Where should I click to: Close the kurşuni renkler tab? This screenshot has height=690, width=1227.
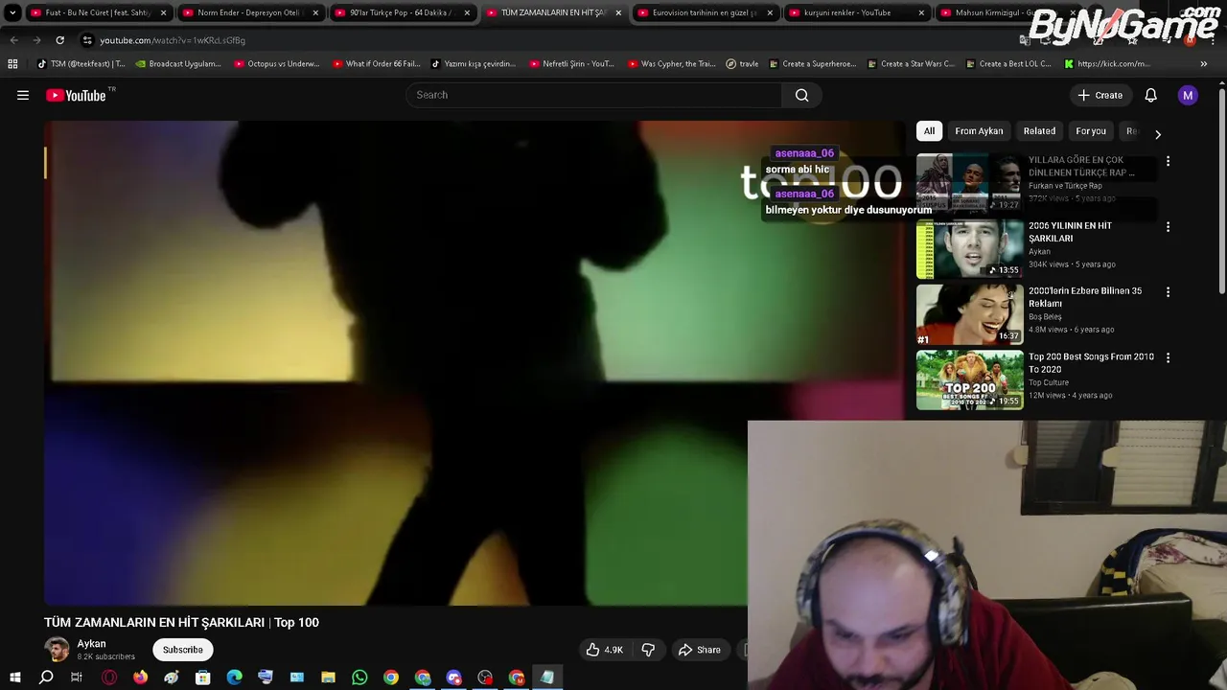(921, 12)
